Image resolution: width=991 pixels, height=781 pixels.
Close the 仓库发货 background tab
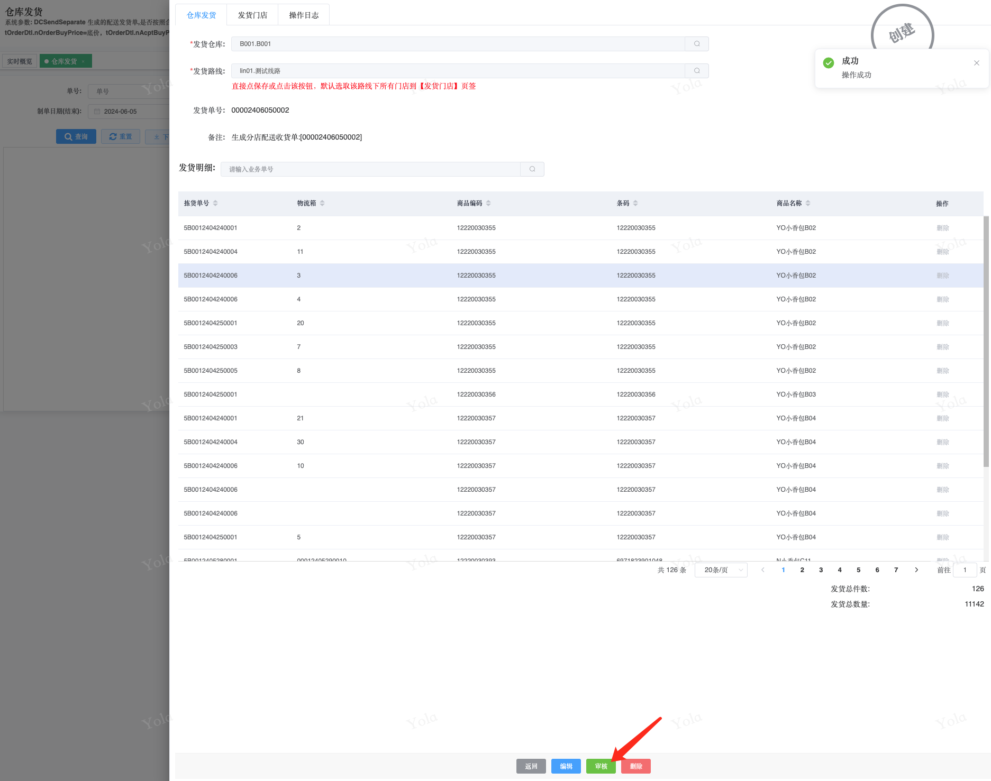(x=83, y=62)
